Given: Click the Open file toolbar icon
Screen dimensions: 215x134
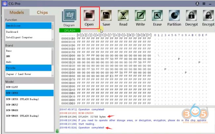Looking at the screenshot, I should point(89,15).
